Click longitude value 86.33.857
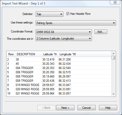Viewport: 122px width, 115px height. 65,93
